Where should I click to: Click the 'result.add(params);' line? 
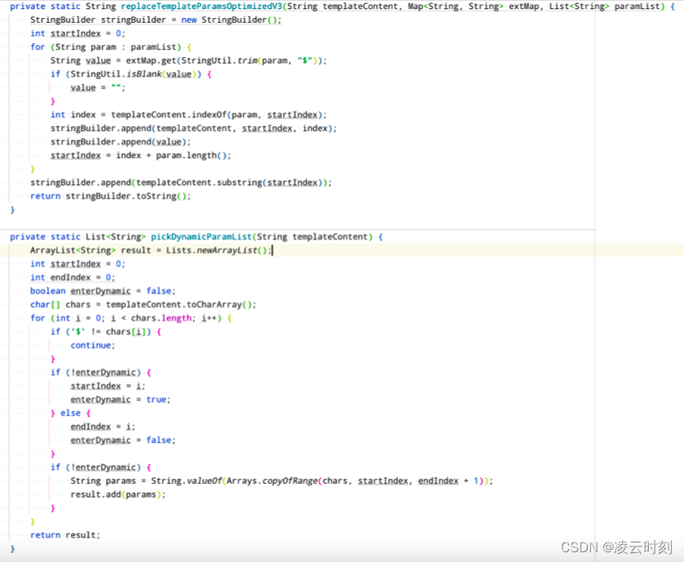click(x=117, y=494)
